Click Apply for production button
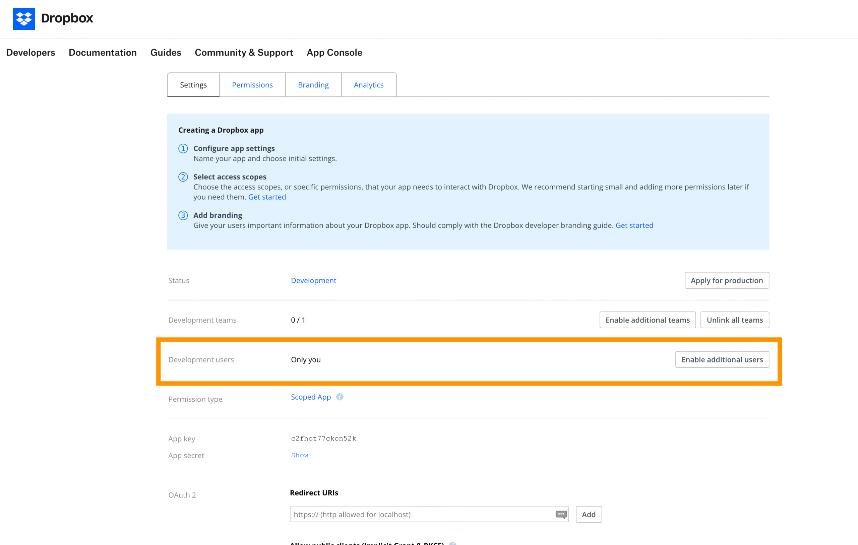 coord(727,280)
